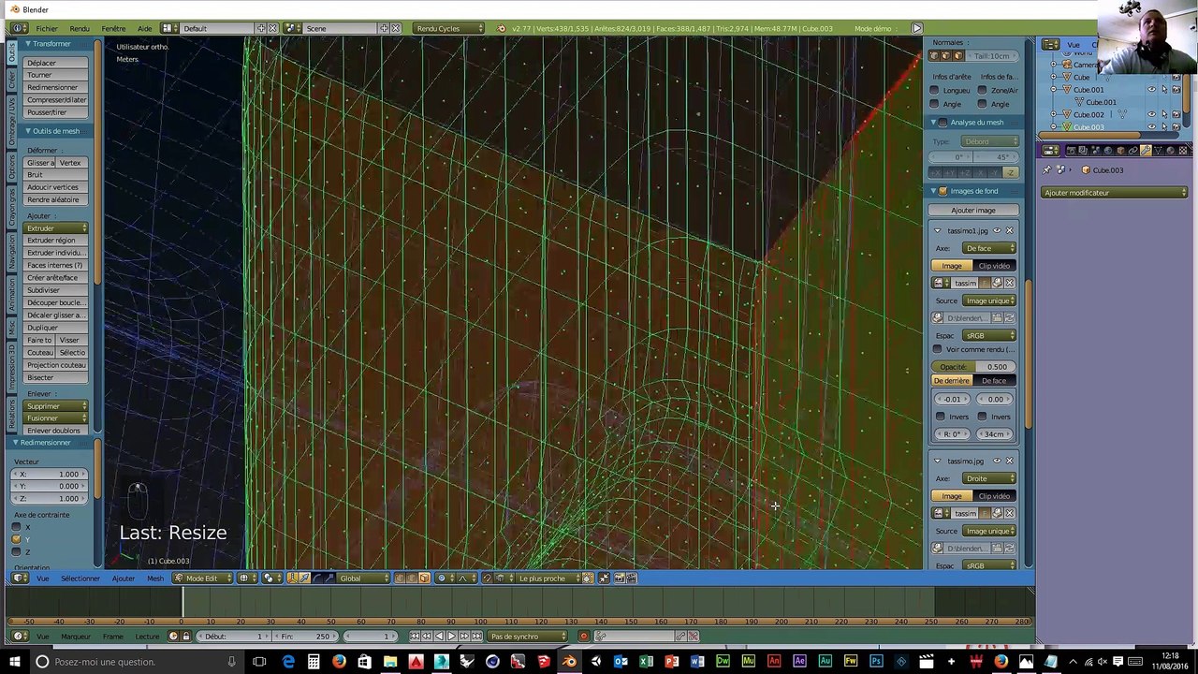
Task: Jump to the timeline end frame
Action: [x=477, y=637]
